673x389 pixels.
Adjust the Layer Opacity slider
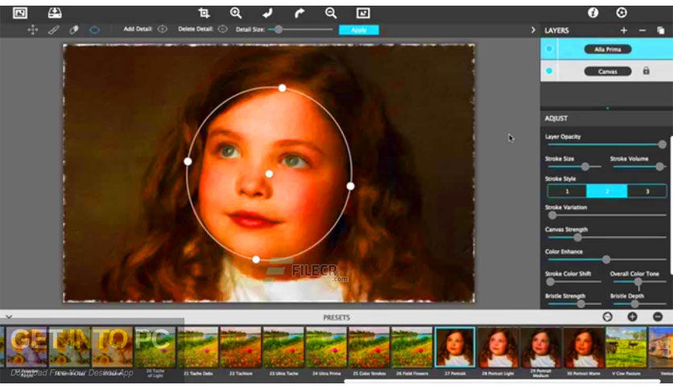[605, 145]
